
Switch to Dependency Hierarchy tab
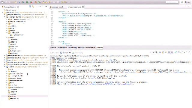76,47
